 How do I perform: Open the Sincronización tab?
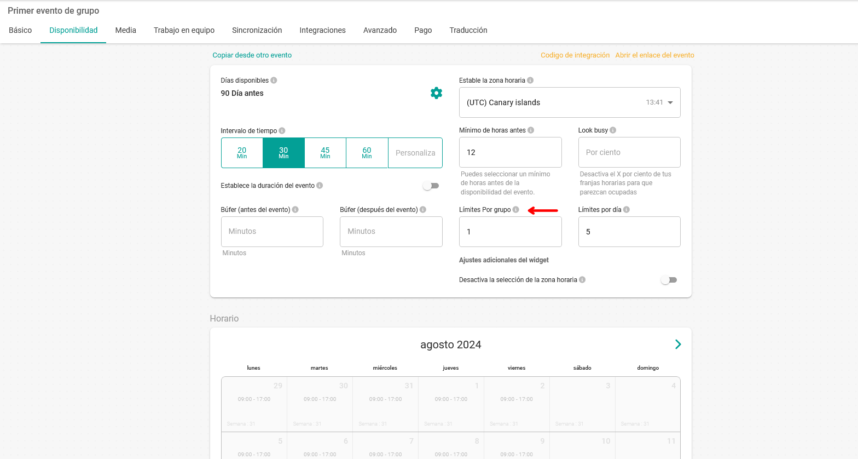(x=257, y=31)
